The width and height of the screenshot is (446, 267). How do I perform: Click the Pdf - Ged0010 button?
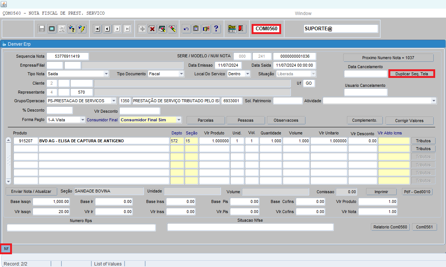[417, 192]
